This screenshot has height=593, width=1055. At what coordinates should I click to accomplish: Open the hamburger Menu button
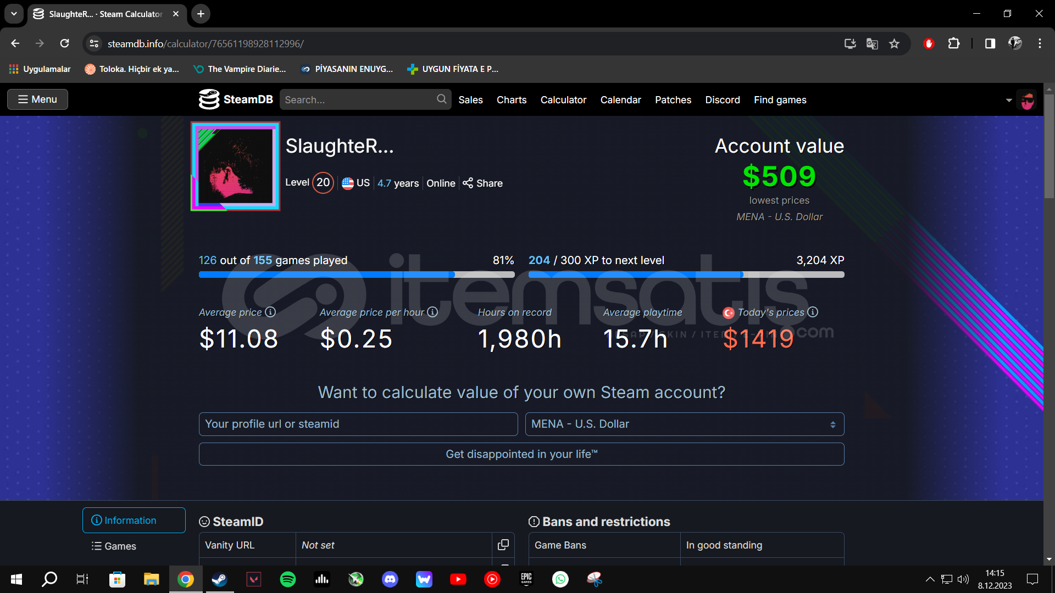pyautogui.click(x=37, y=99)
